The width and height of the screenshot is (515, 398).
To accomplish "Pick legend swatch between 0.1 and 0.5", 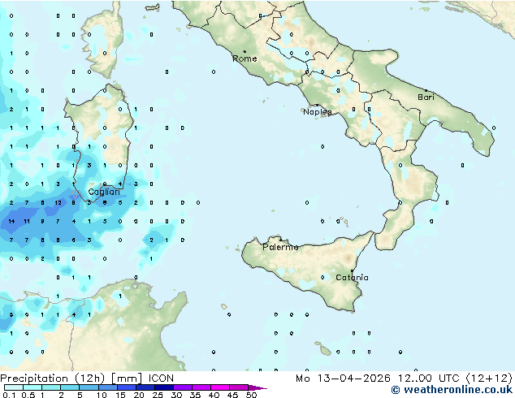I will (x=14, y=387).
